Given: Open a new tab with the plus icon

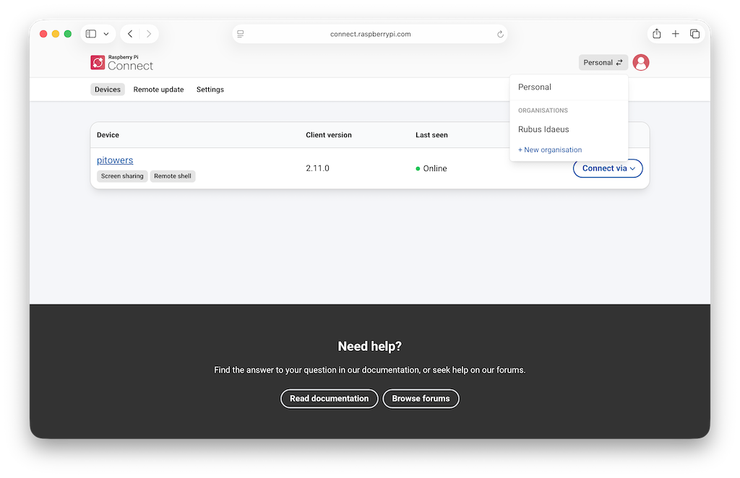Looking at the screenshot, I should [676, 34].
